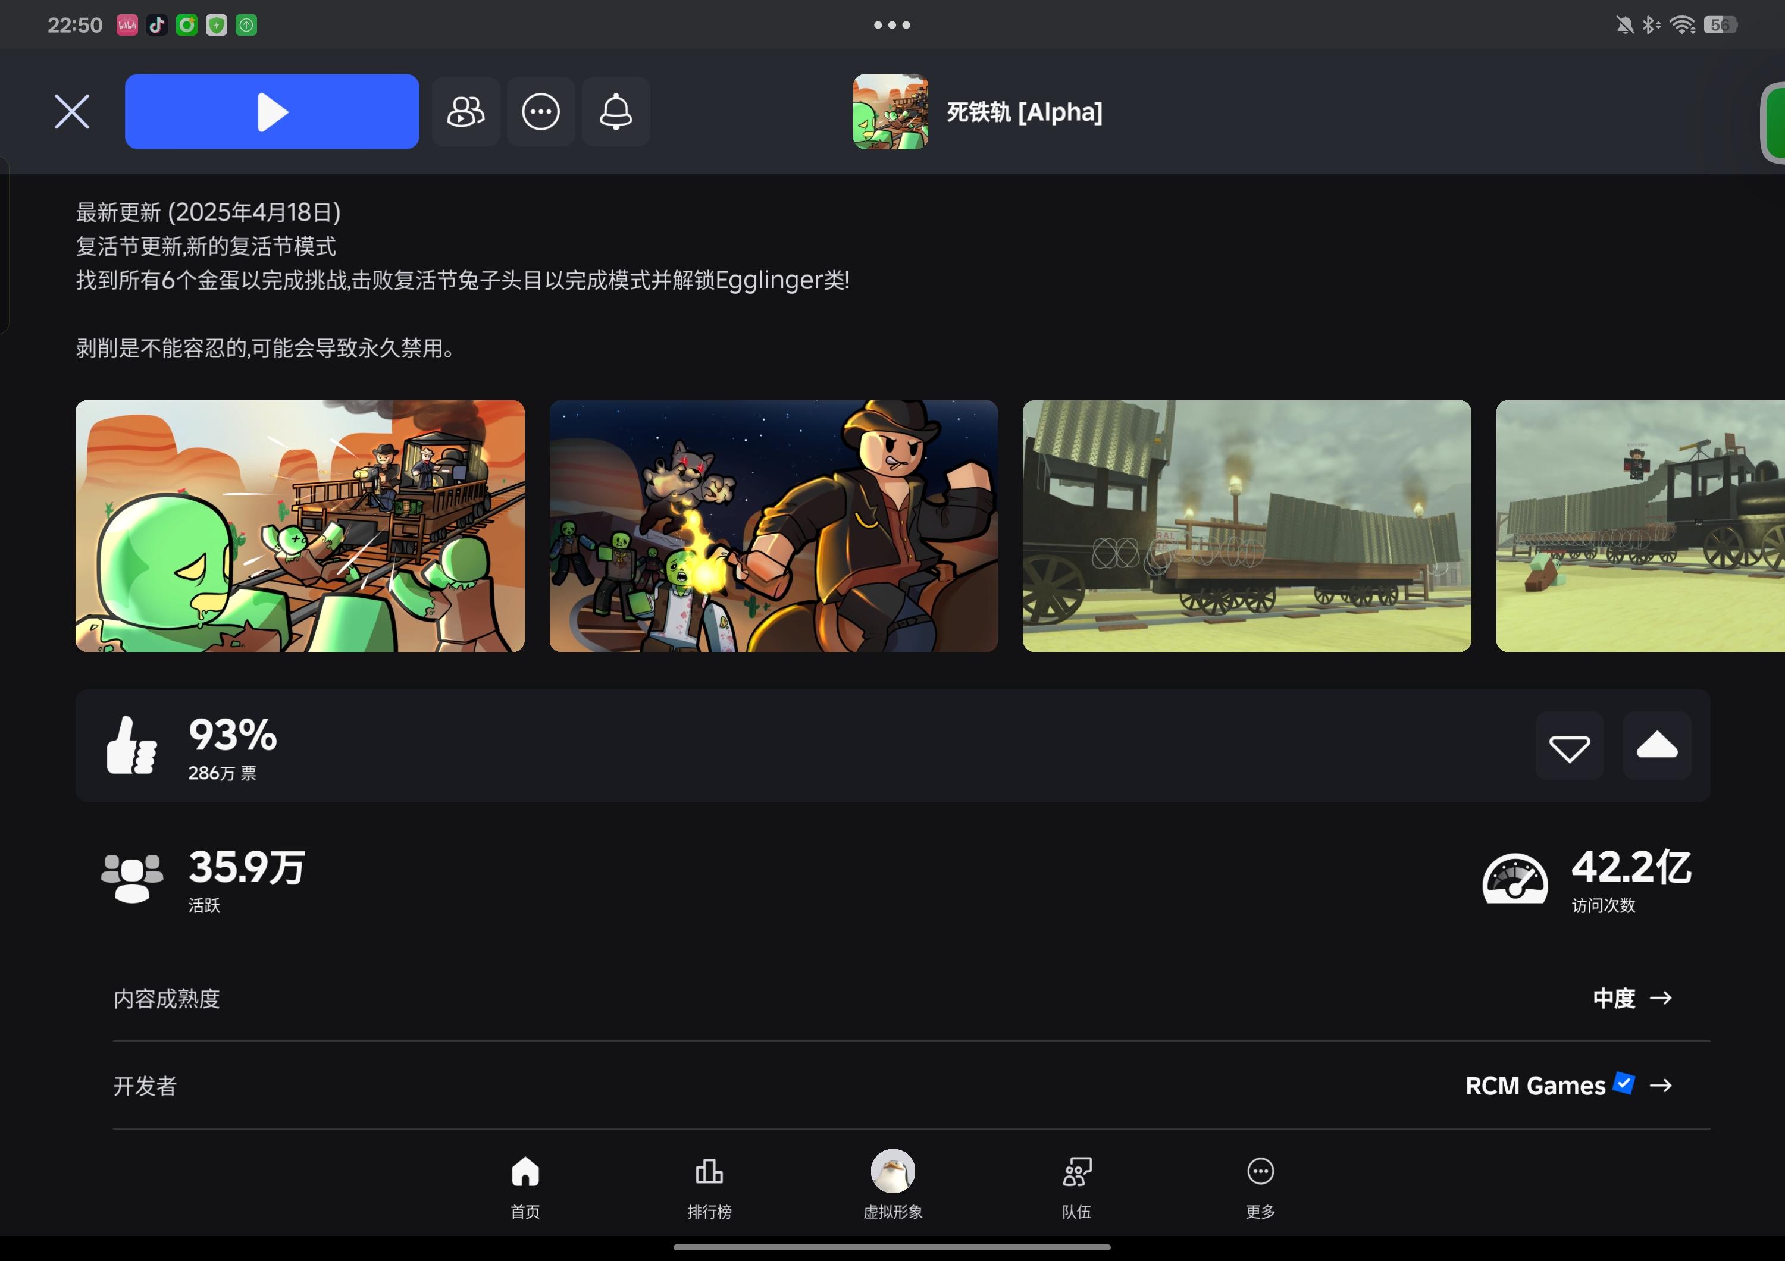The image size is (1785, 1261).
Task: Tap the thumbs-up rating icon
Action: (x=131, y=745)
